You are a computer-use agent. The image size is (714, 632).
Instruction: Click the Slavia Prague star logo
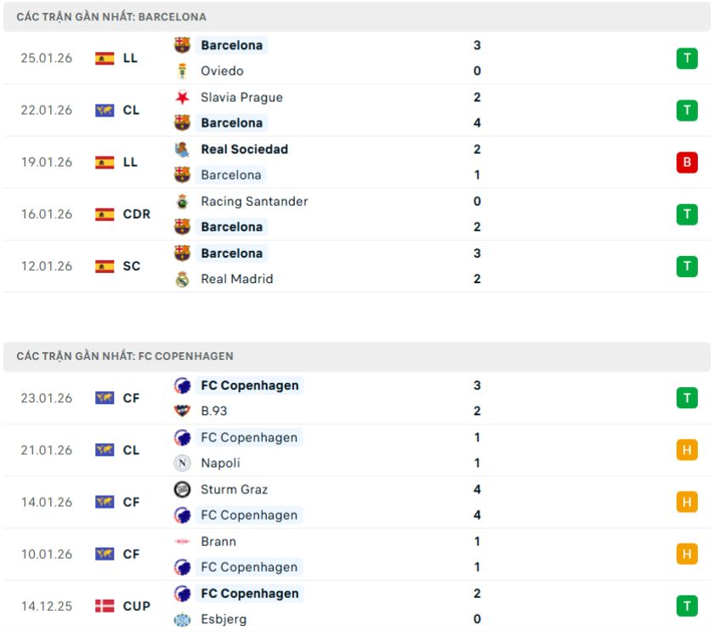[x=182, y=98]
